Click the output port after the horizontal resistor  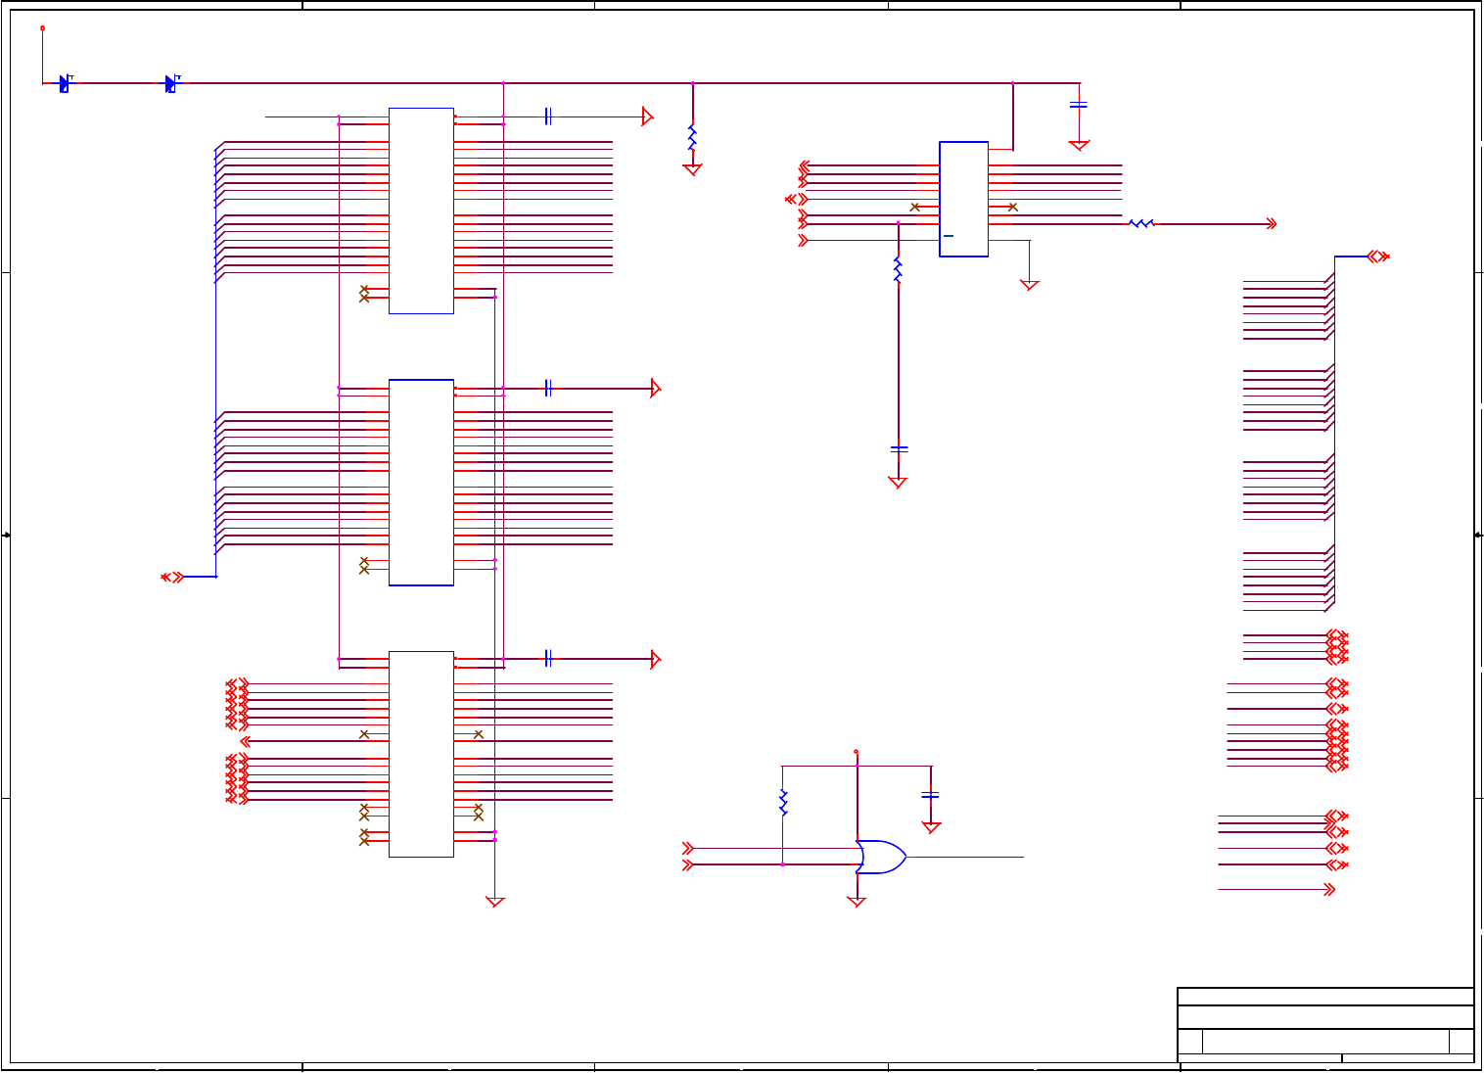[1272, 224]
